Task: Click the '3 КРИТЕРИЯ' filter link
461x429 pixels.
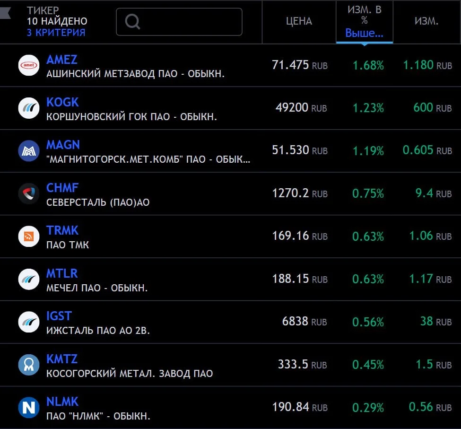Action: [x=56, y=32]
